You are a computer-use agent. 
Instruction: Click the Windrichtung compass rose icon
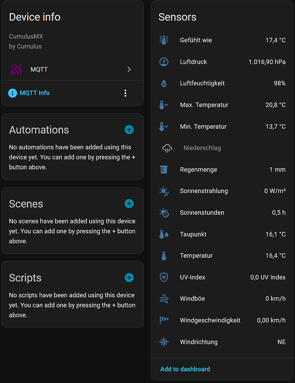coord(164,342)
